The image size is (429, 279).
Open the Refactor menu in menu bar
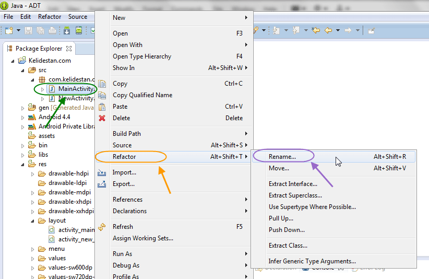pos(50,17)
